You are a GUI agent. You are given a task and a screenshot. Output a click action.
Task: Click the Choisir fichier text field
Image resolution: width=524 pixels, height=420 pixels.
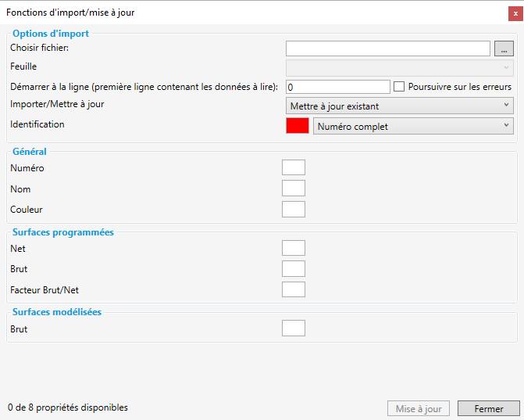tap(387, 48)
